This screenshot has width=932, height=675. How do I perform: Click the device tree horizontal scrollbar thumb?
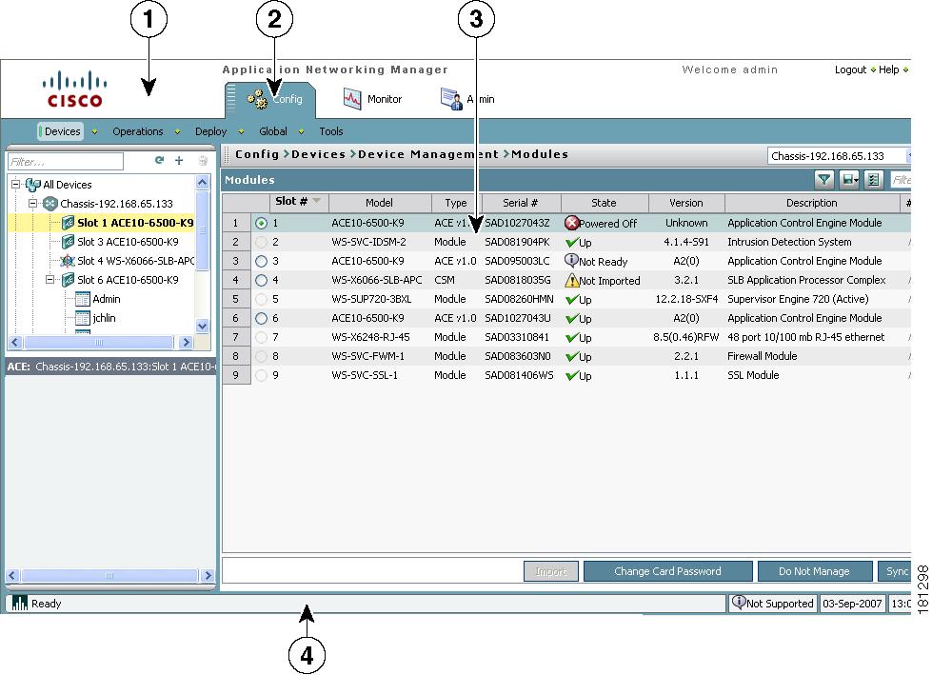click(x=99, y=342)
